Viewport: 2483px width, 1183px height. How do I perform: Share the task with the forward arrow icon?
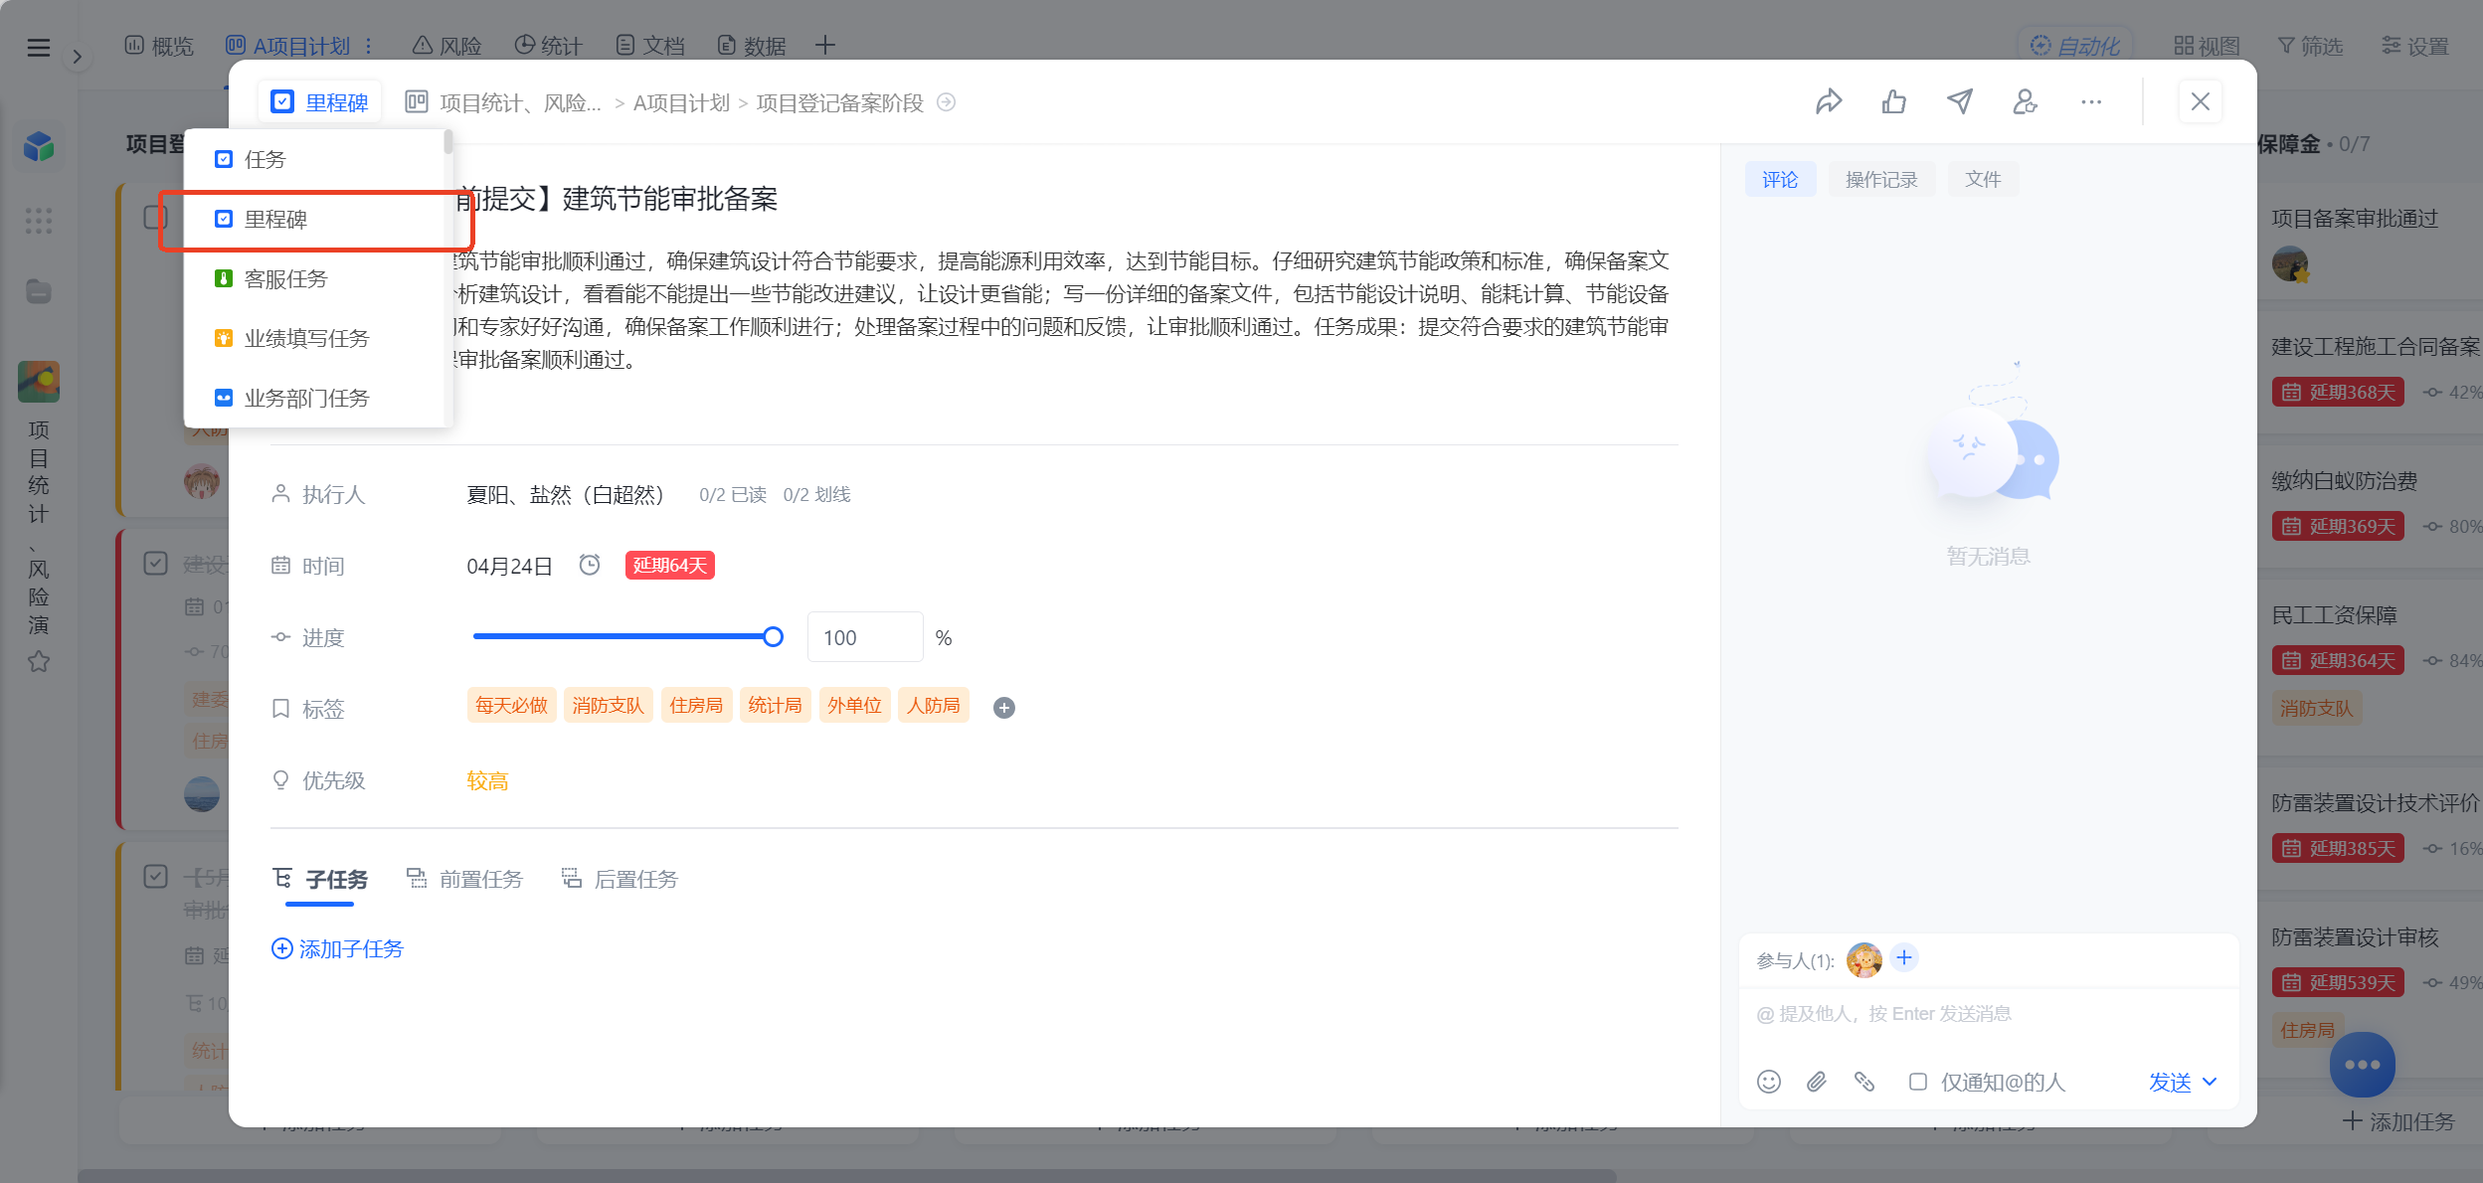coord(1828,101)
